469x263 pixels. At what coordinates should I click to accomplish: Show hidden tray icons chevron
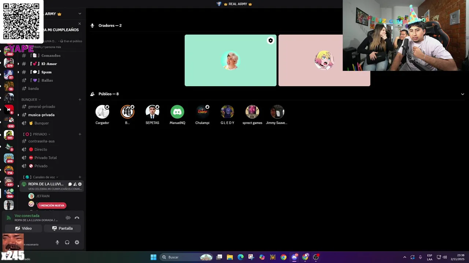pyautogui.click(x=405, y=257)
